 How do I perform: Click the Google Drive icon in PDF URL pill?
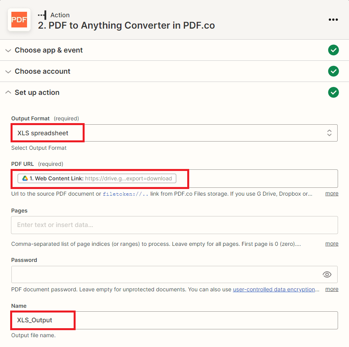pyautogui.click(x=25, y=178)
